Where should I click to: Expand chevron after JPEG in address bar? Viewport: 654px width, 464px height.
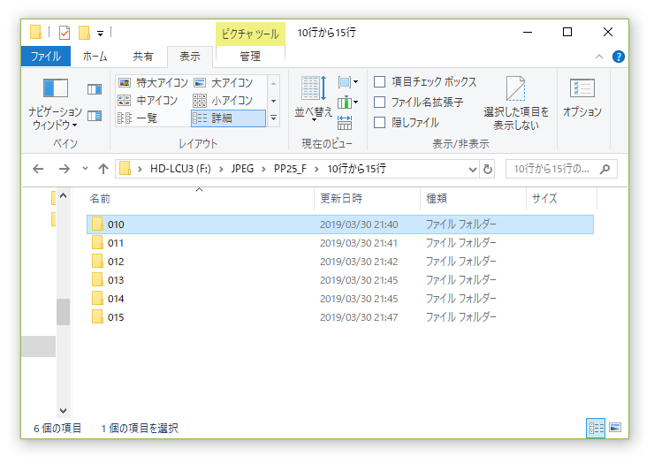[263, 169]
